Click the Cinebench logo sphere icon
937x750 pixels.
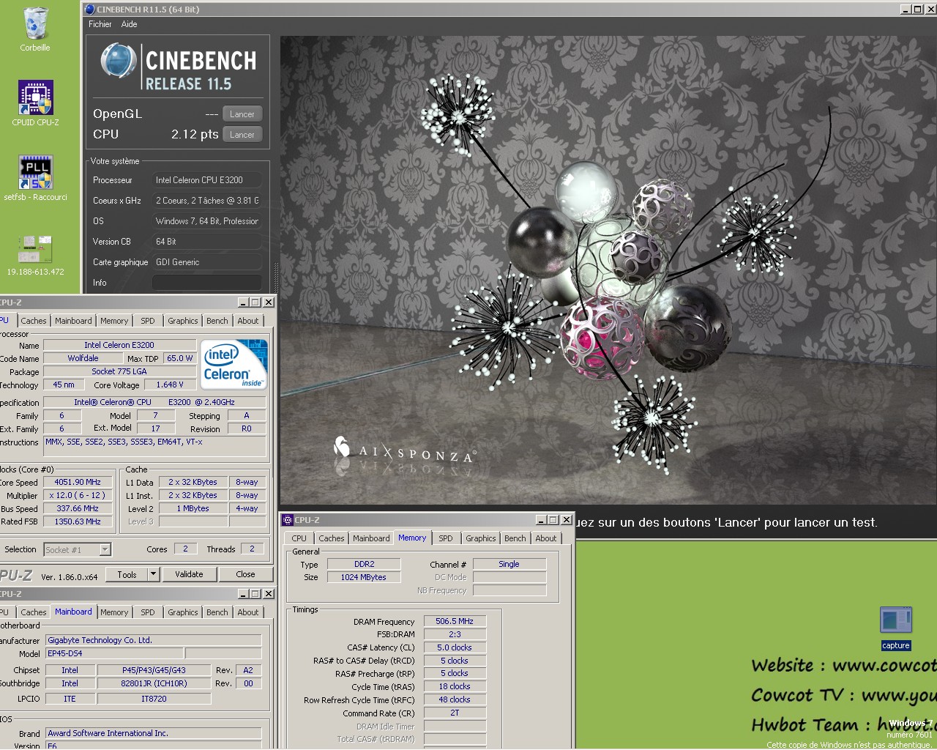point(119,61)
